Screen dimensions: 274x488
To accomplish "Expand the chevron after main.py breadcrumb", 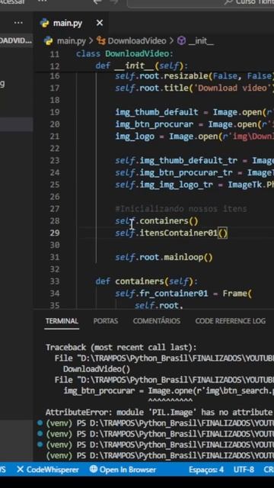I will tap(91, 40).
